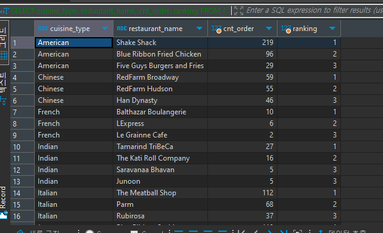Select the cnt_order column header

(242, 29)
